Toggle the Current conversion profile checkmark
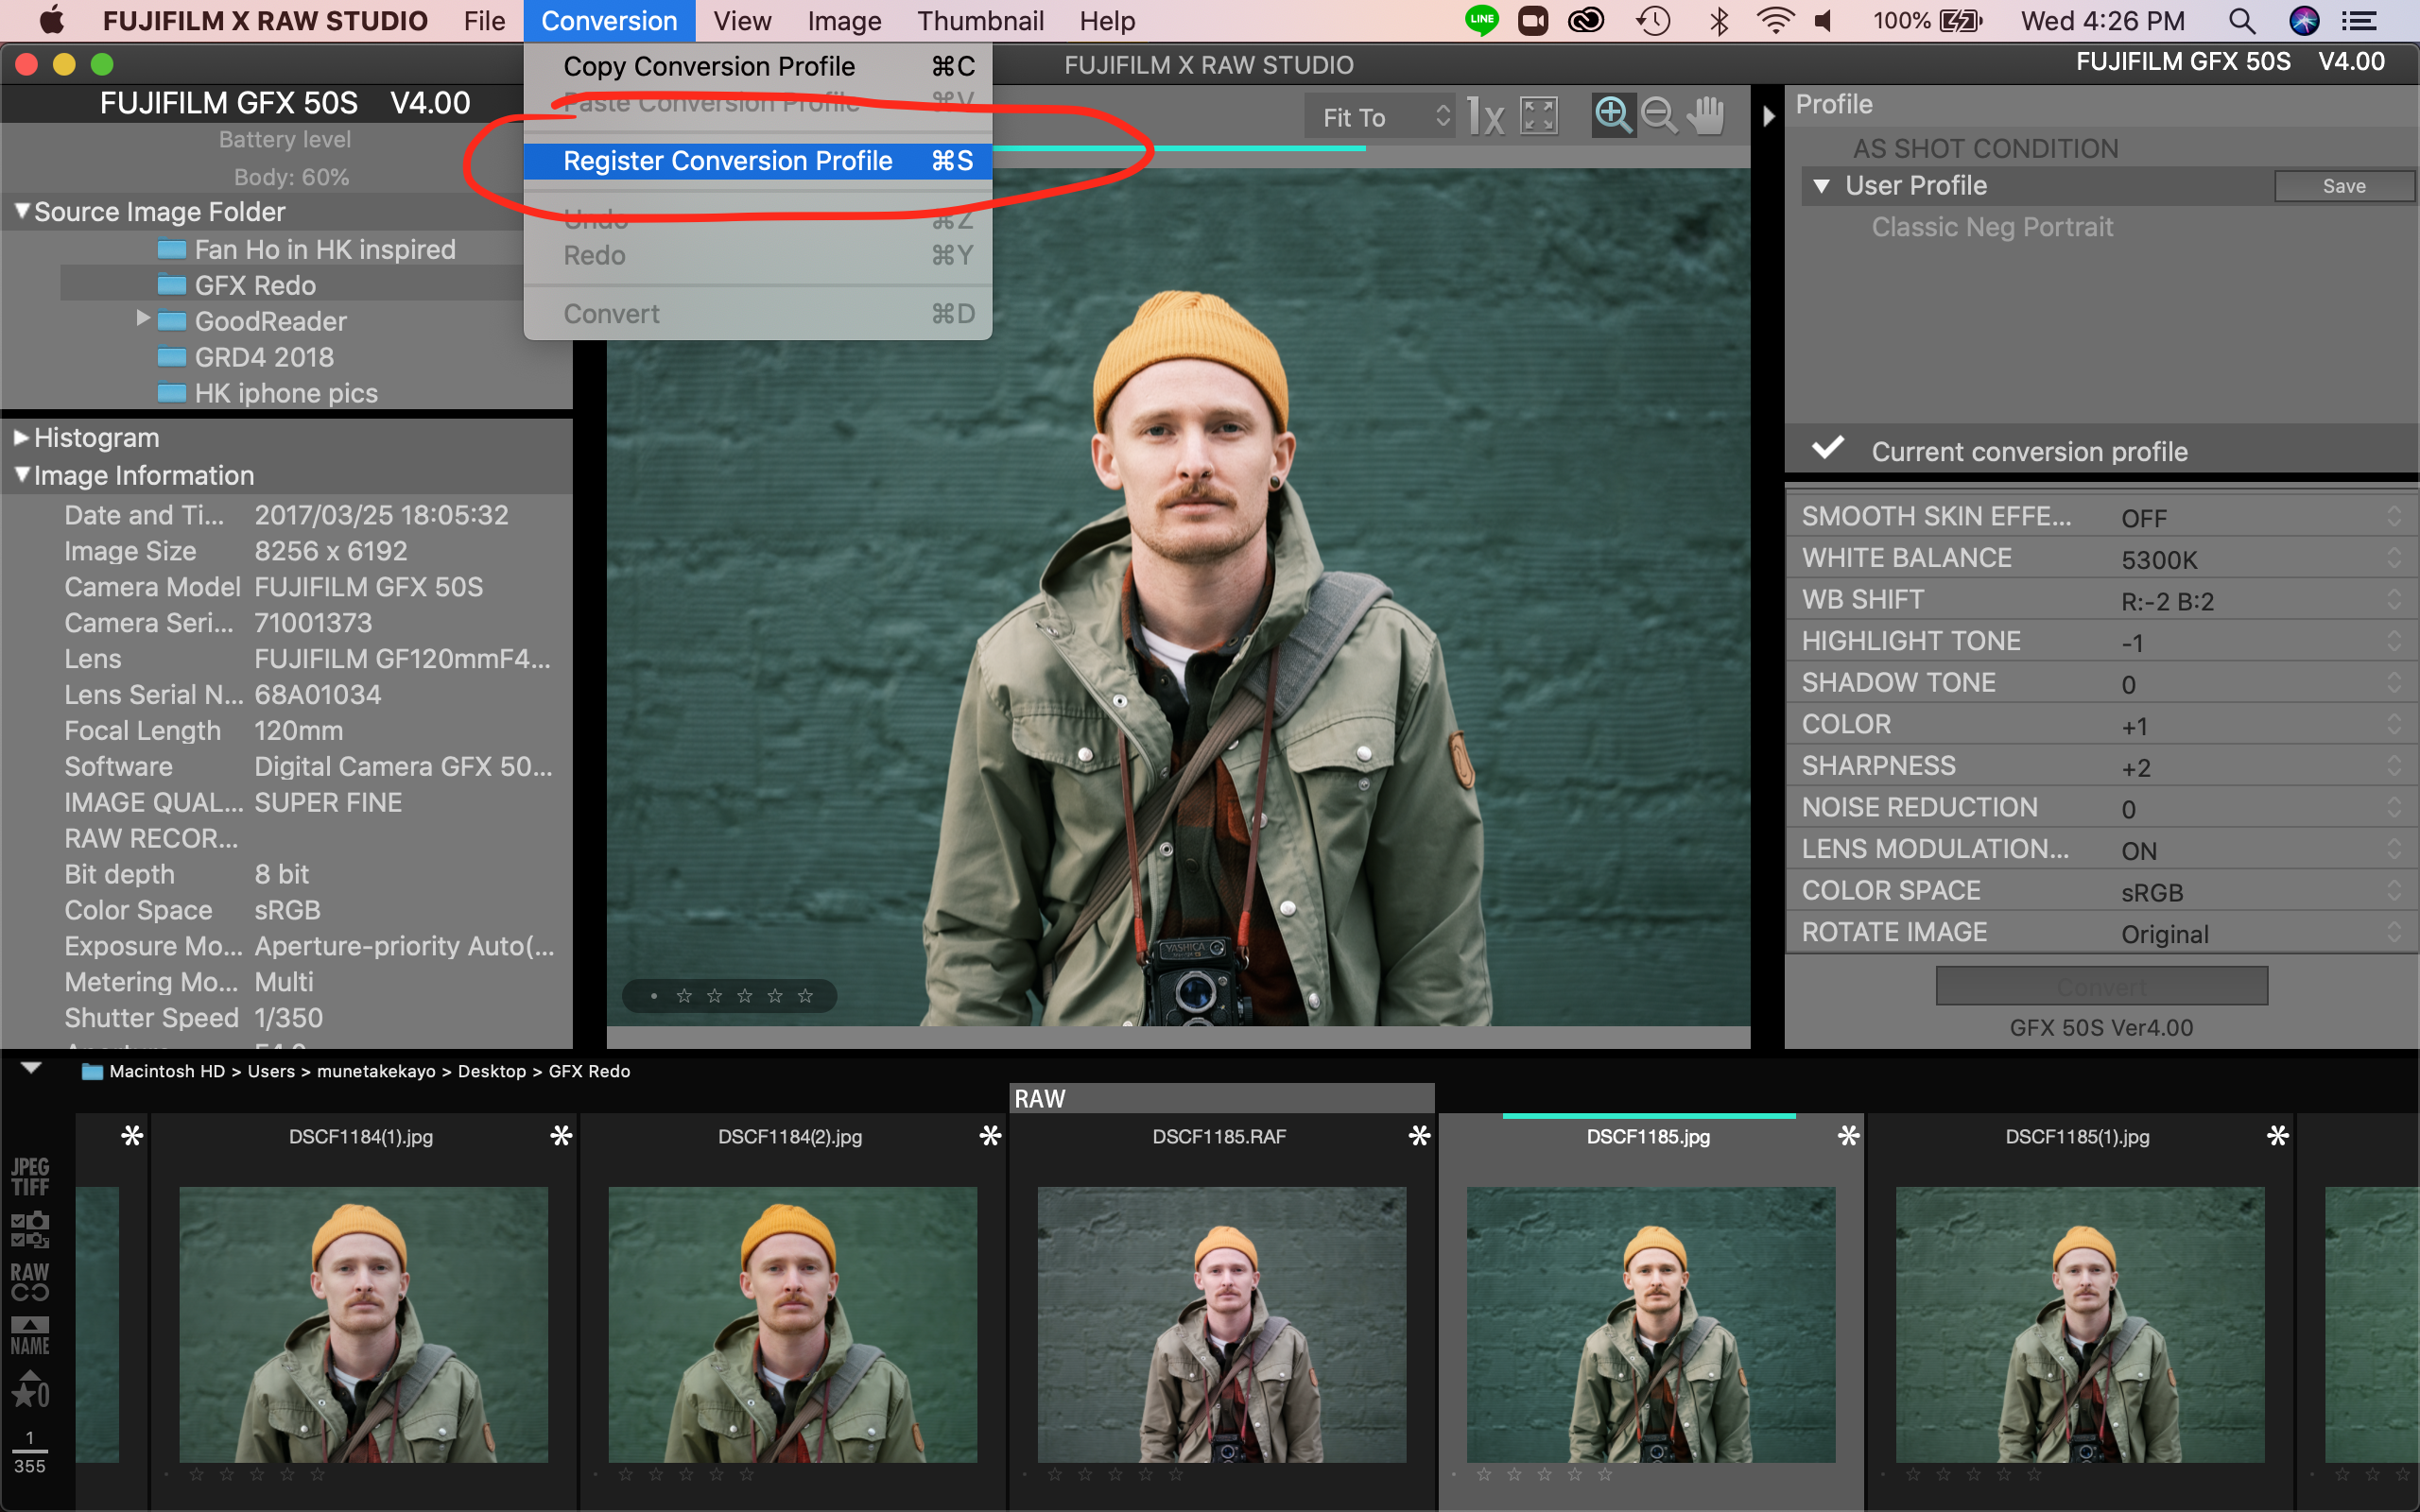 (x=1828, y=448)
